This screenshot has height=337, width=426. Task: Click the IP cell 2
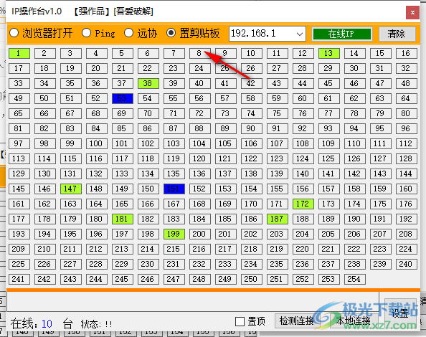tap(45, 53)
